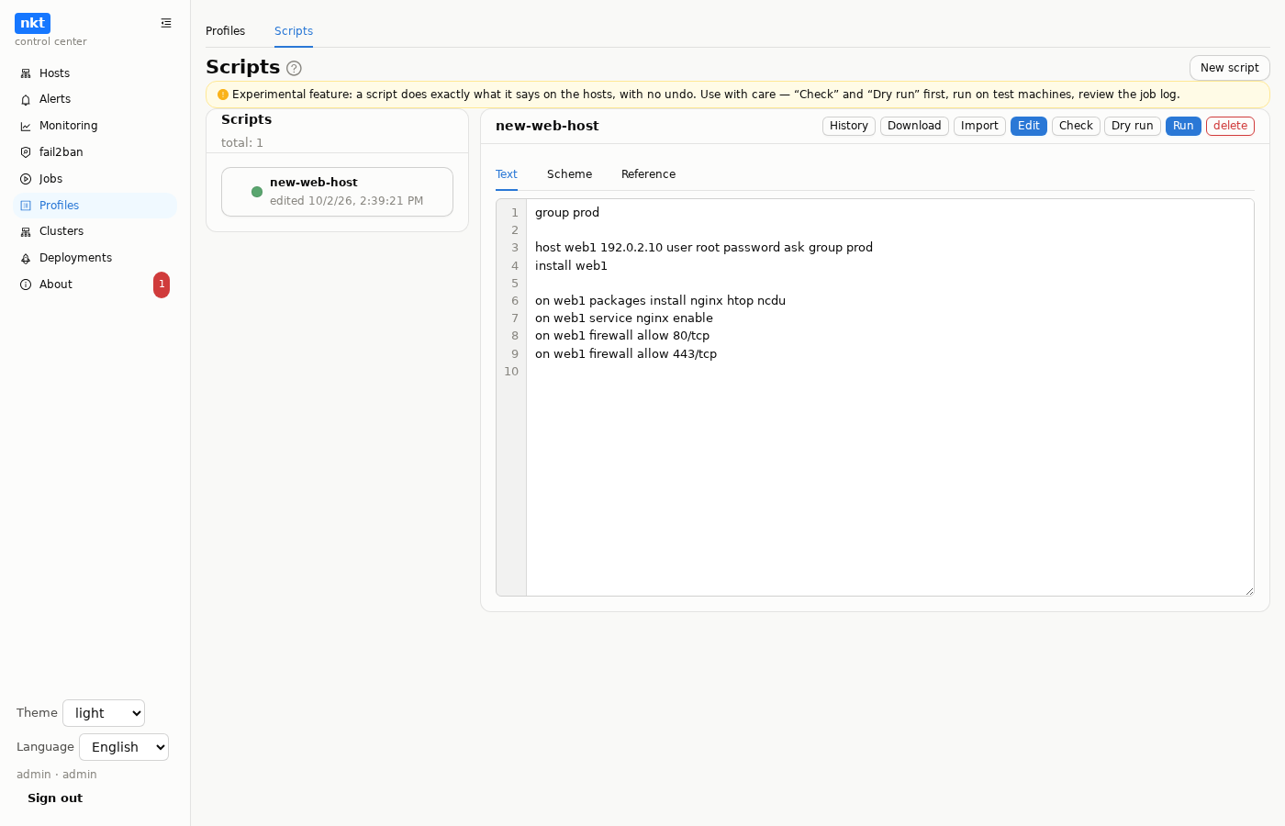Click the Deployments rocket icon
1285x826 pixels.
(x=26, y=258)
